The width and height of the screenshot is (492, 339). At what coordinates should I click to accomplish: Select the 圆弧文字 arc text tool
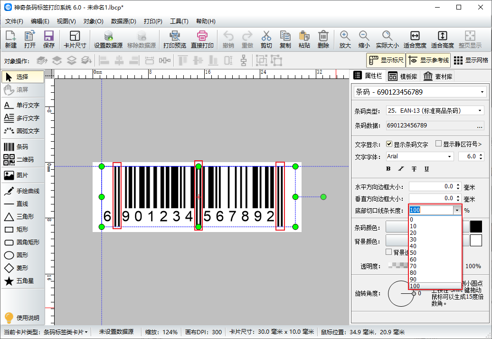(x=22, y=131)
